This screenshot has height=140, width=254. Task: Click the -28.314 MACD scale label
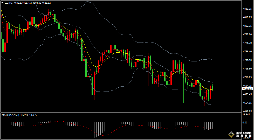point(247,138)
